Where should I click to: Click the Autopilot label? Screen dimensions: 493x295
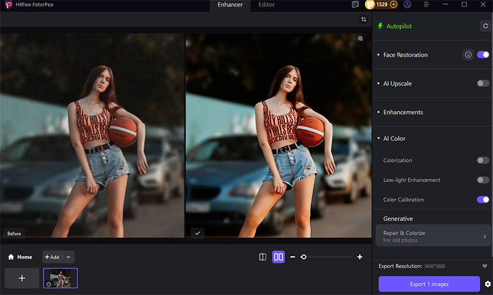tap(399, 26)
